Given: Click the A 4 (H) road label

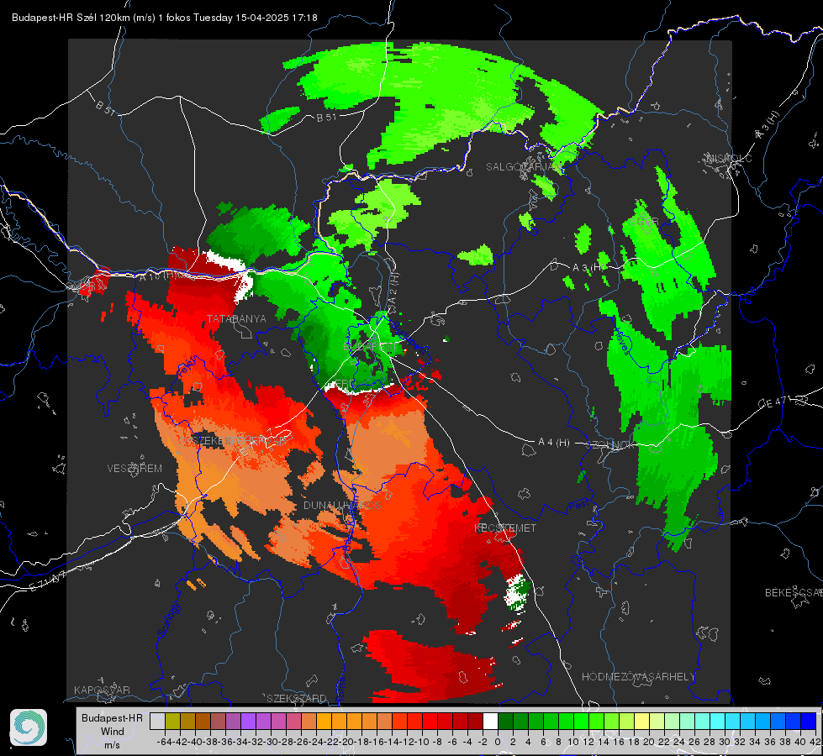Looking at the screenshot, I should 554,443.
